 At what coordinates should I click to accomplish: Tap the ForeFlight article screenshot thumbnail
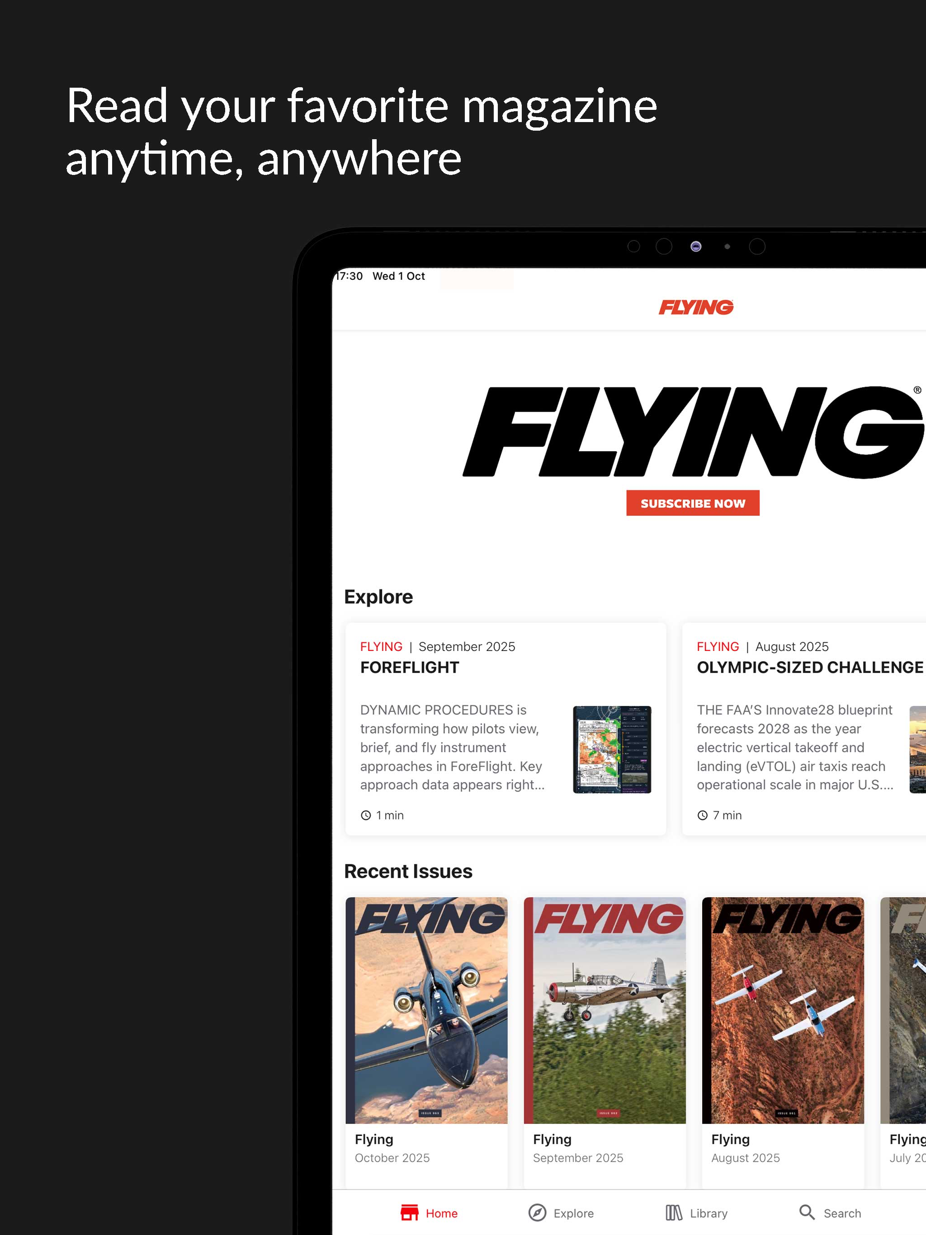pos(612,749)
